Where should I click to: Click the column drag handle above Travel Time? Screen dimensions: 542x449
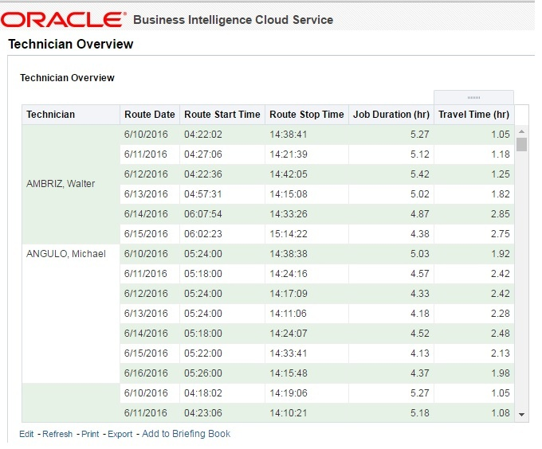pyautogui.click(x=473, y=97)
